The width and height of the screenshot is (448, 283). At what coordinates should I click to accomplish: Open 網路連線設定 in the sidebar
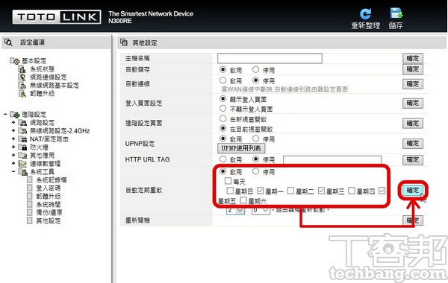(x=48, y=77)
